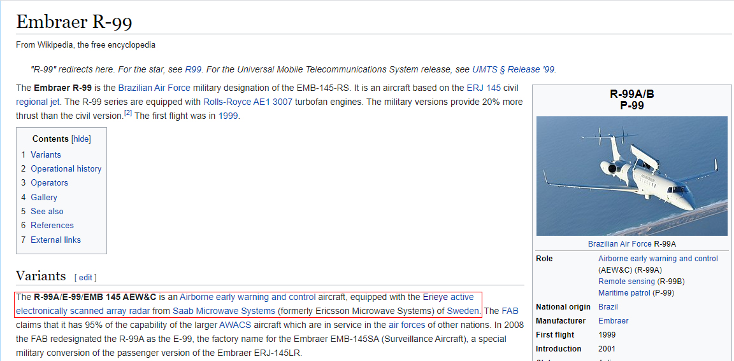Viewport: 734px width, 361px height.
Task: Click the Variants section heading
Action: [41, 276]
